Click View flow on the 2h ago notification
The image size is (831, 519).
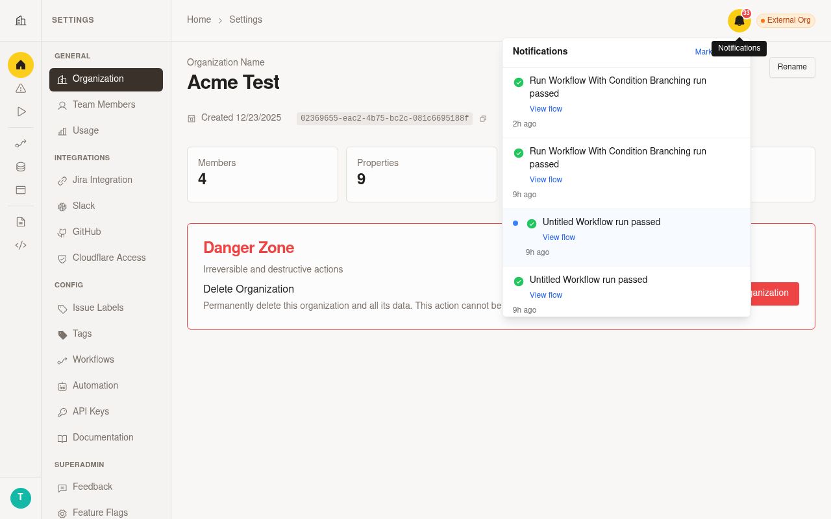[546, 109]
